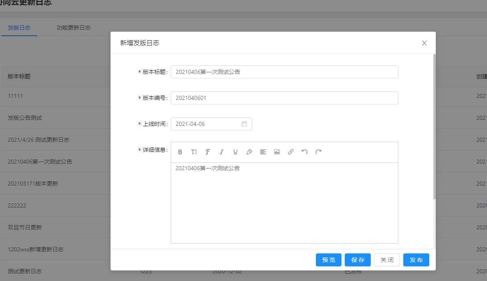Viewport: 487px width, 281px height.
Task: Click inside the 详细信息 editor text area
Action: click(285, 203)
